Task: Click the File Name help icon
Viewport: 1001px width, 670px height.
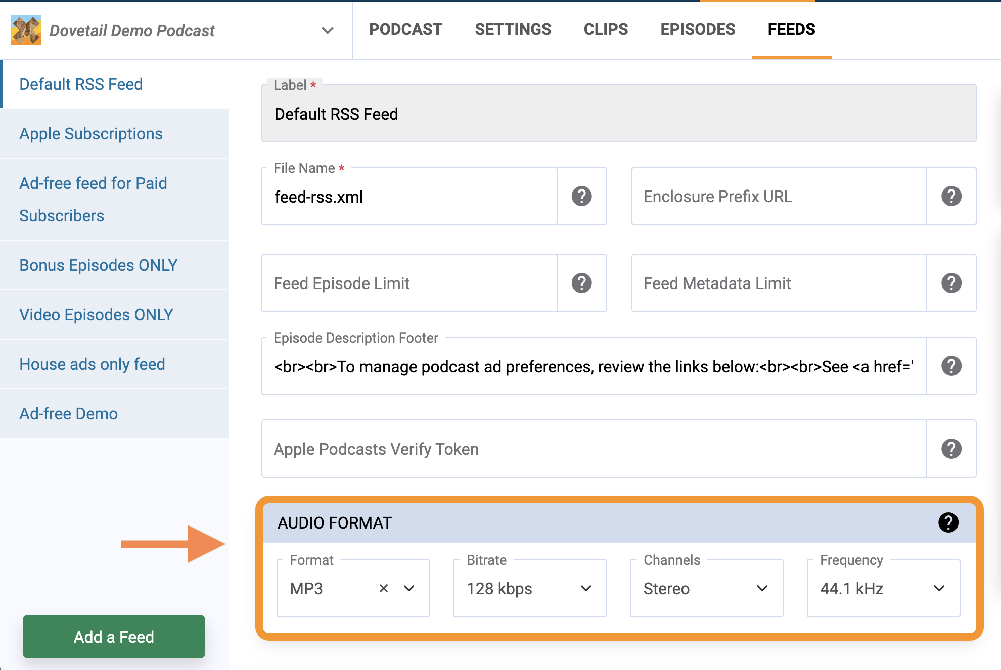Action: click(x=581, y=196)
